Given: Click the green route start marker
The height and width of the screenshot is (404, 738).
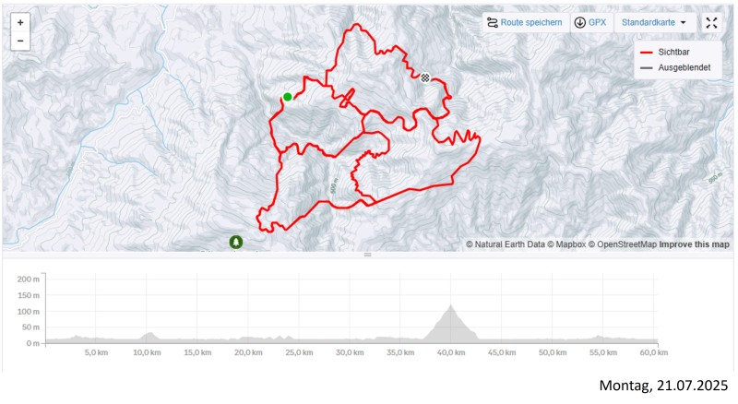Looking at the screenshot, I should point(288,97).
